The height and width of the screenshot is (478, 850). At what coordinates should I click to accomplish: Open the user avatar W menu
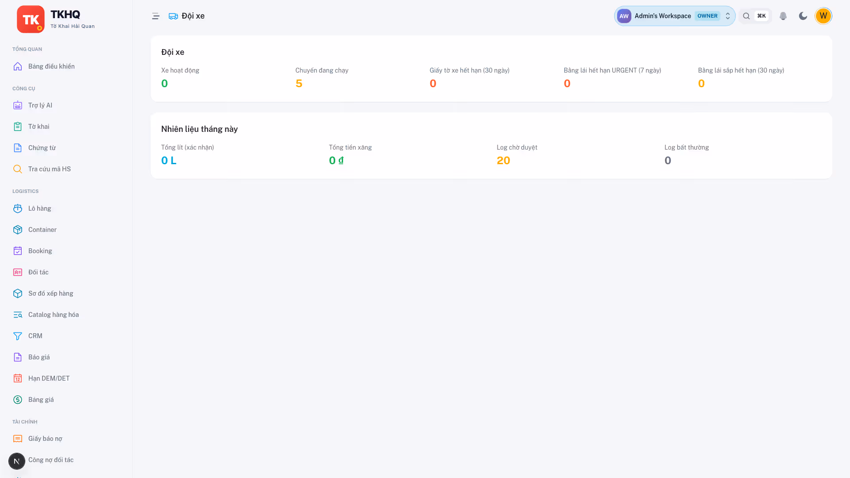(x=823, y=16)
